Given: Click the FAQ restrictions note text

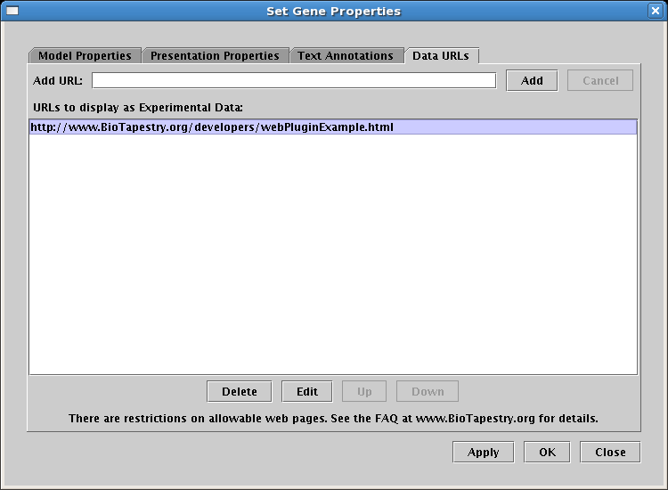Looking at the screenshot, I should click(x=333, y=418).
